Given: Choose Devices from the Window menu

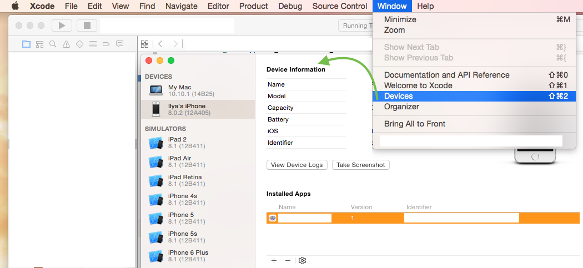Looking at the screenshot, I should tap(474, 96).
